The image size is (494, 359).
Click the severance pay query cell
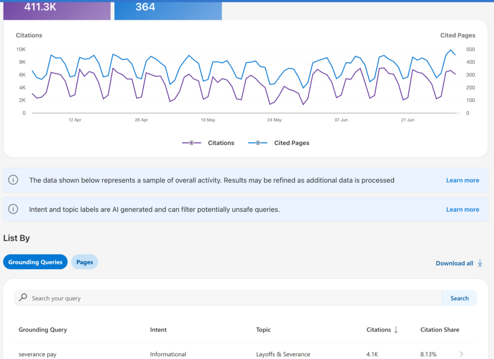[x=38, y=354]
